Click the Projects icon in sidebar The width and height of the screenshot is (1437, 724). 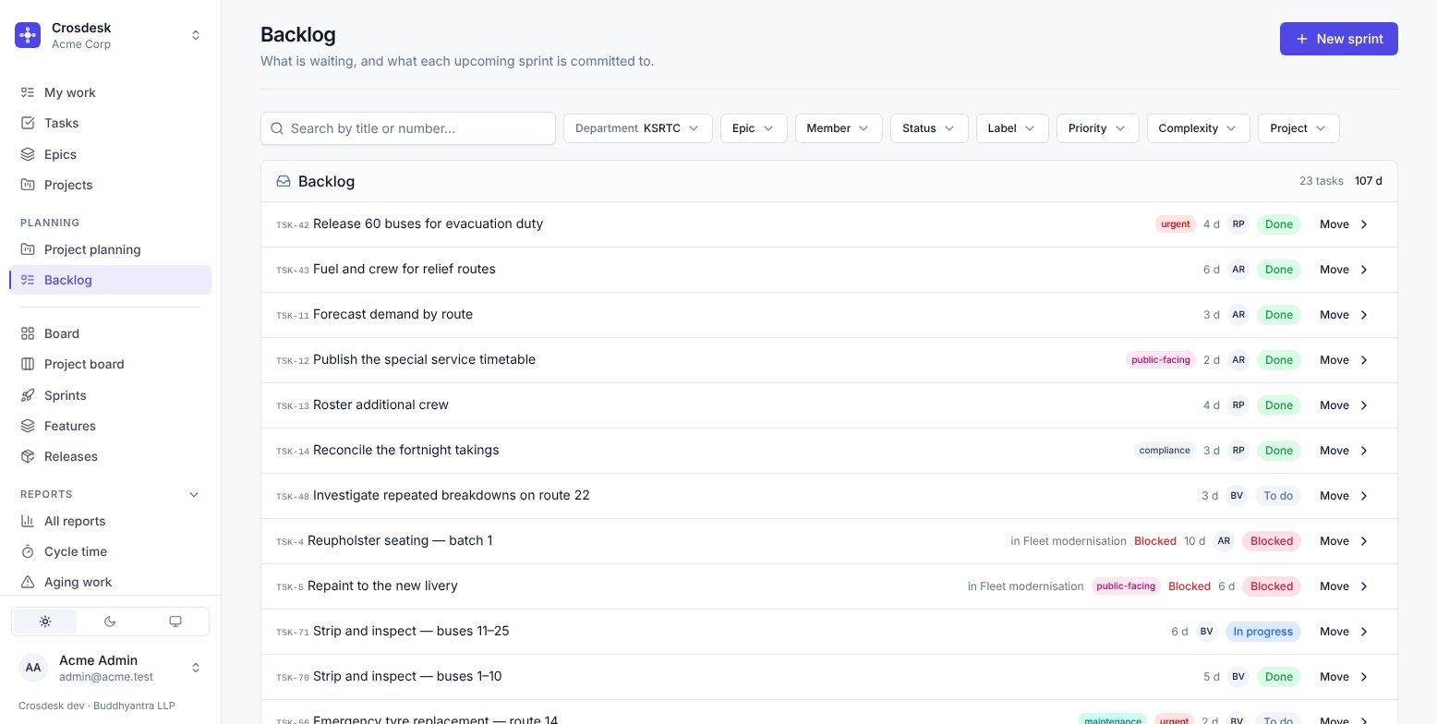[x=28, y=185]
